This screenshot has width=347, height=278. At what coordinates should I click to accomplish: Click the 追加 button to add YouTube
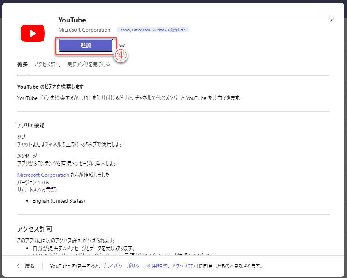[86, 45]
